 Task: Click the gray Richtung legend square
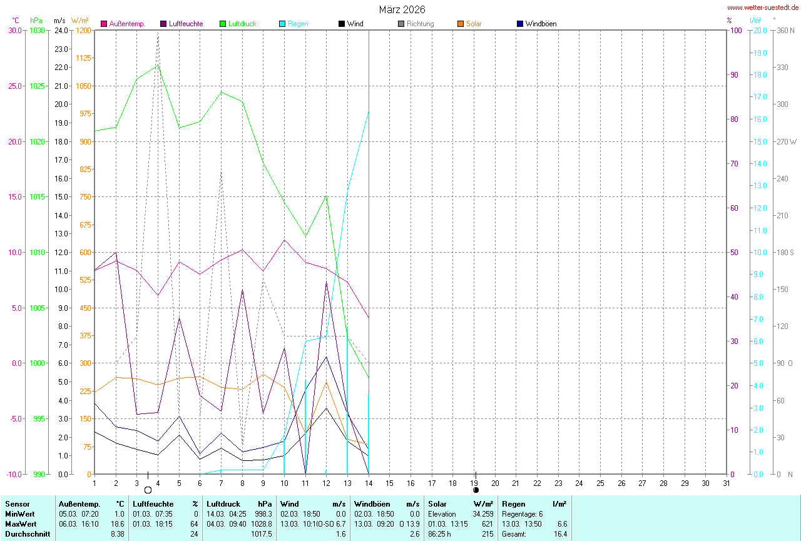click(401, 24)
